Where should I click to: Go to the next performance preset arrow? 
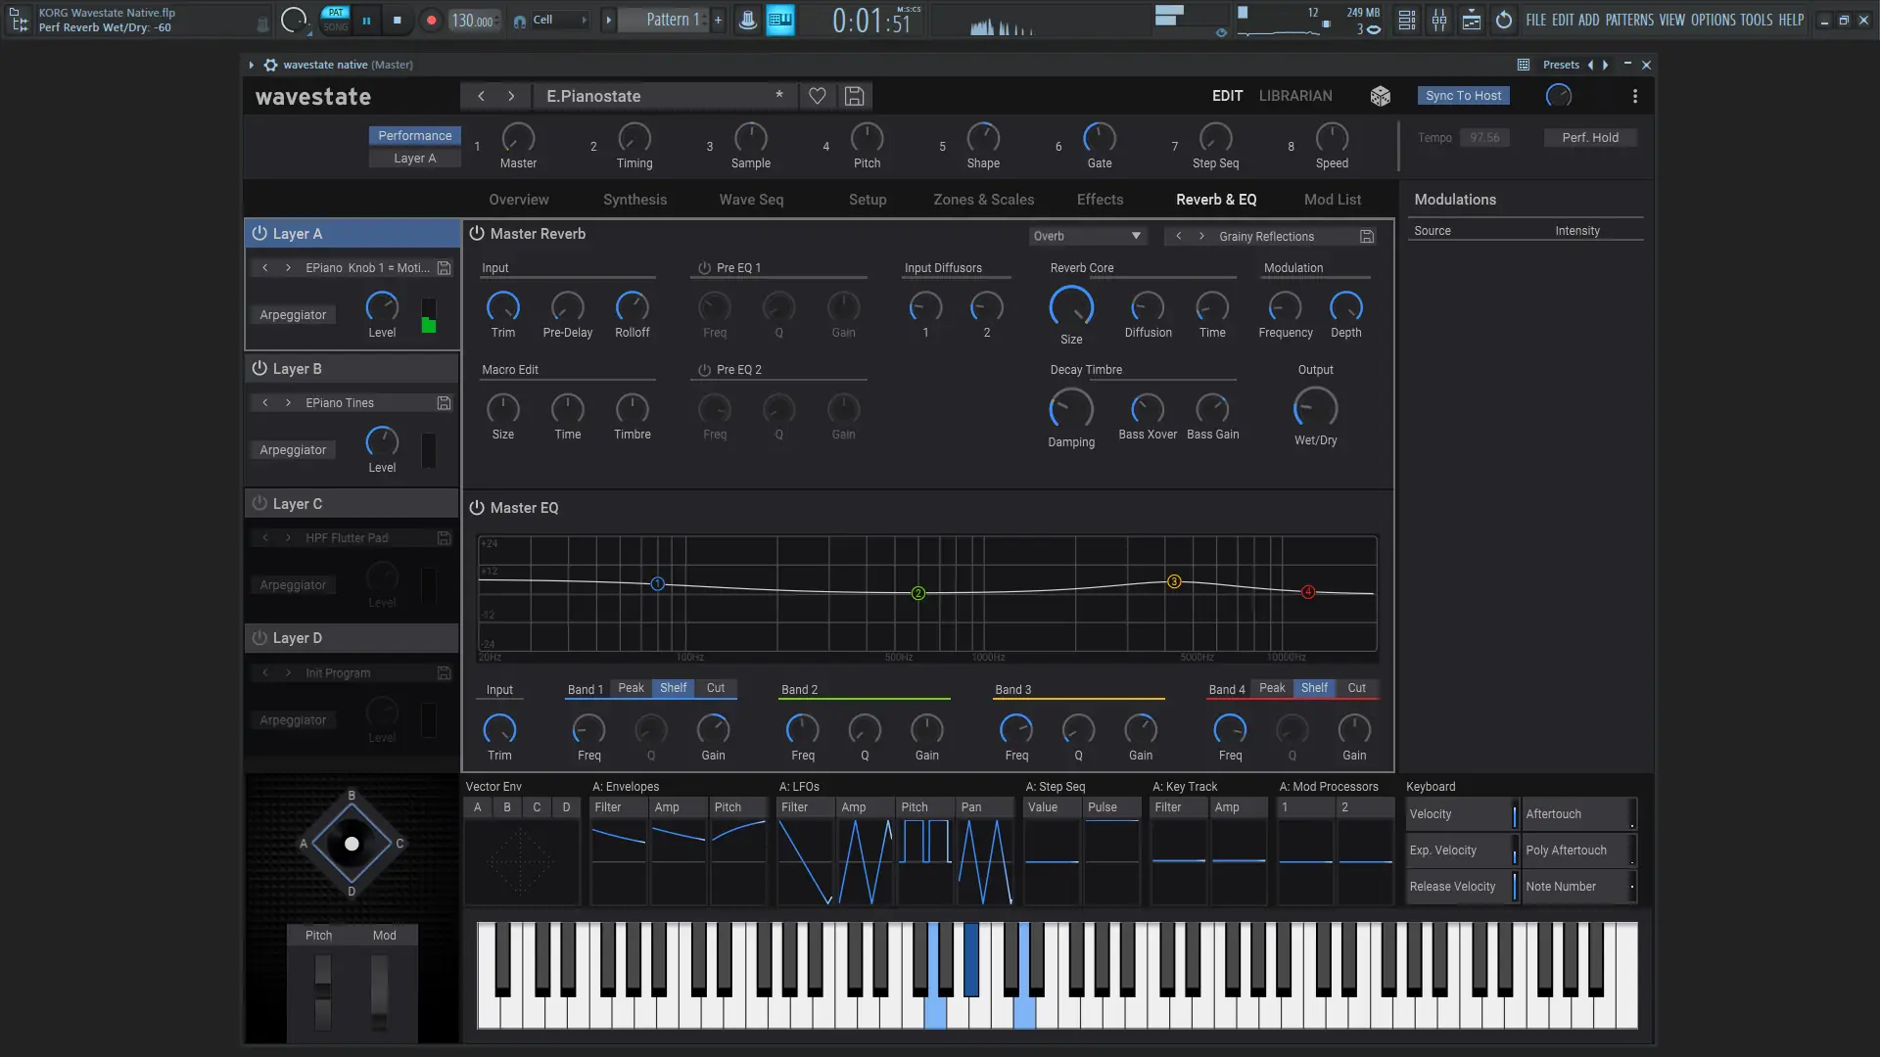tap(511, 96)
